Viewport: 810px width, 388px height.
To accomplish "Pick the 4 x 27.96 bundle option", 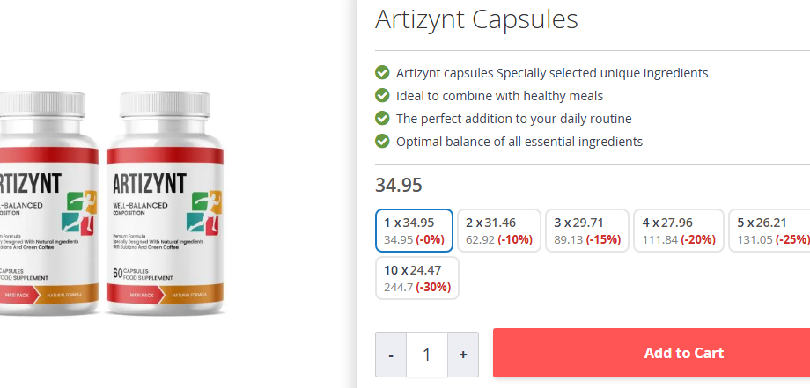I will click(679, 231).
